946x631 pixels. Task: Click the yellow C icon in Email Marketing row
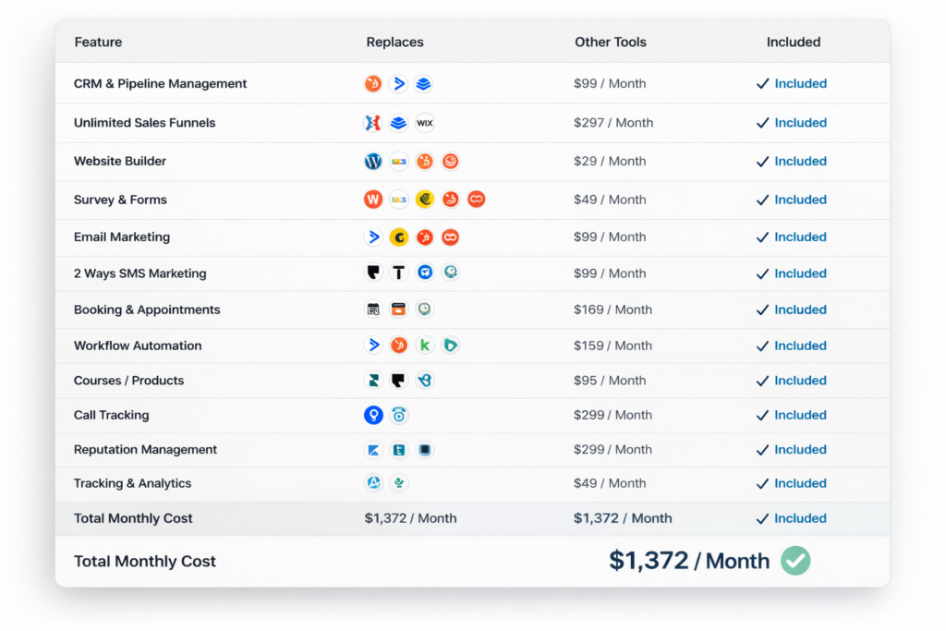coord(399,237)
